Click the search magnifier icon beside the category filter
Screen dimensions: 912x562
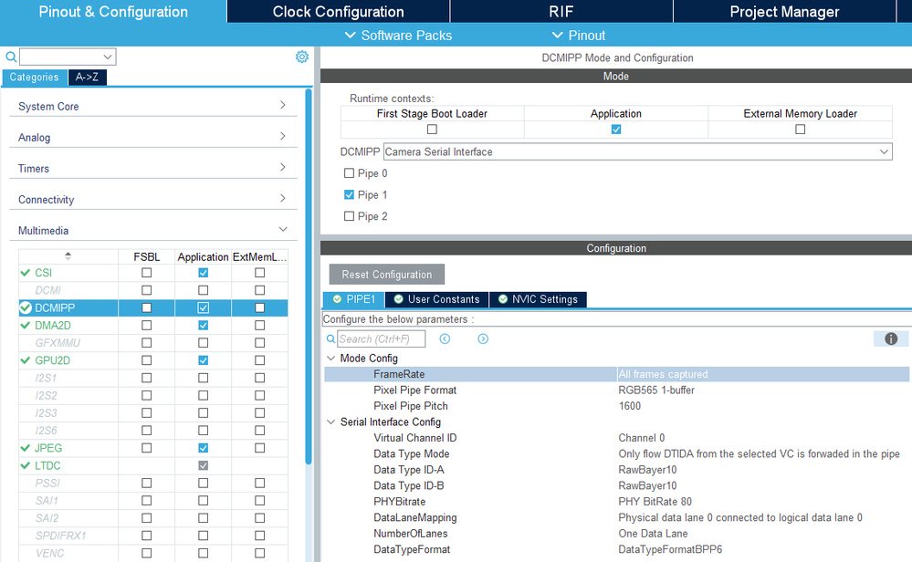point(10,57)
